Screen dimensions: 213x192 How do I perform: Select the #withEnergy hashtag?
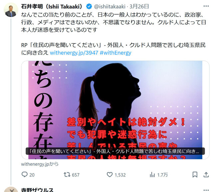pyautogui.click(x=115, y=53)
